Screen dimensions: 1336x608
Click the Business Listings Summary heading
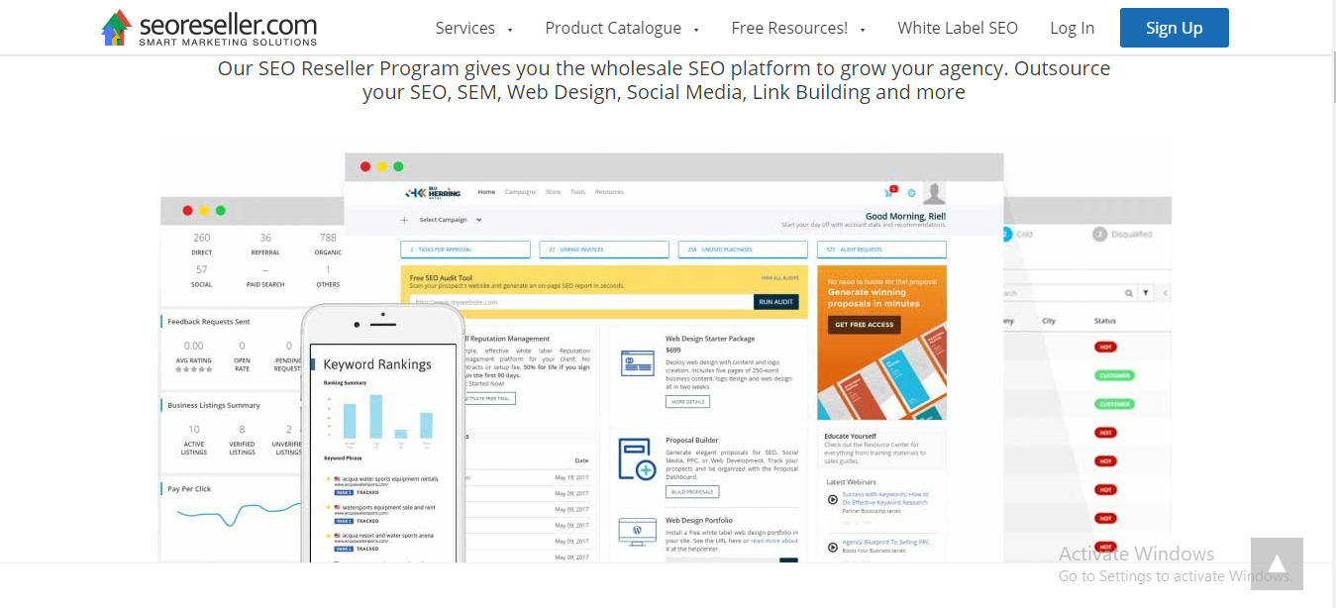tap(214, 405)
